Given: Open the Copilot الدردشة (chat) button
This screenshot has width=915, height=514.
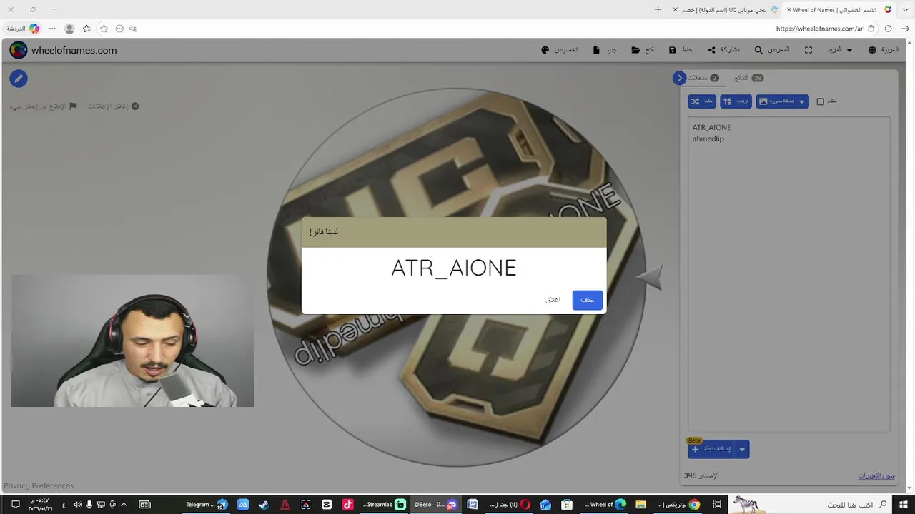Looking at the screenshot, I should coord(24,29).
